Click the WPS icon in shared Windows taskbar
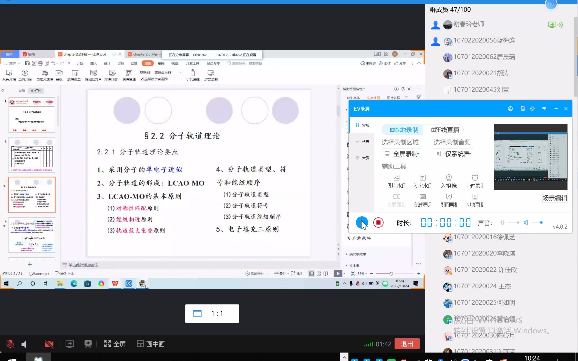The width and height of the screenshot is (578, 361). (x=115, y=283)
